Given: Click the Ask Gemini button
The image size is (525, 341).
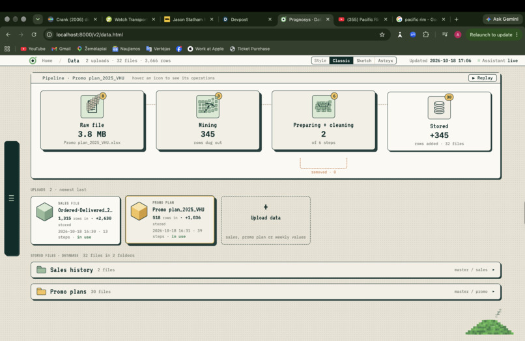Looking at the screenshot, I should click(x=502, y=19).
